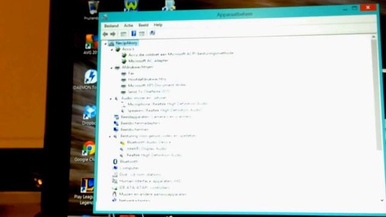Click the toolbar Forward arrow

(x=113, y=34)
